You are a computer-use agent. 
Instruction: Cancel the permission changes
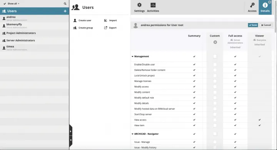coord(266,25)
